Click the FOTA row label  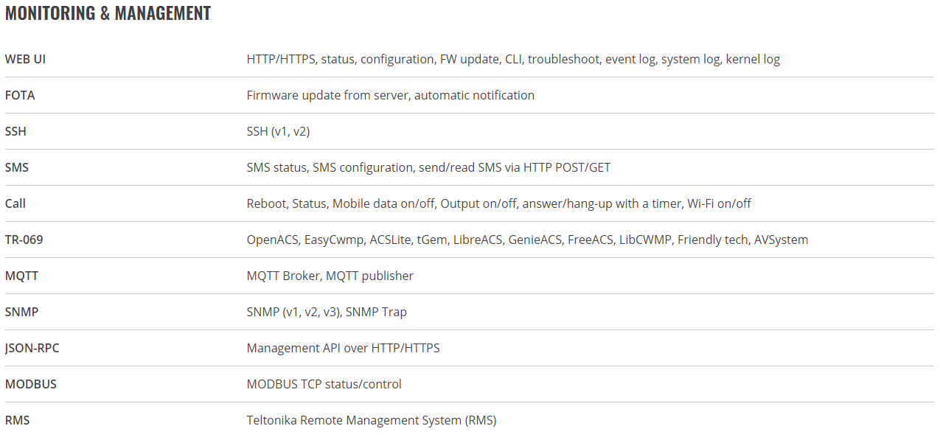point(20,95)
